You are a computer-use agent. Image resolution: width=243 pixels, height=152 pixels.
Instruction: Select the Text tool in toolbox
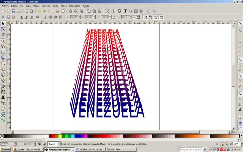coord(3,97)
